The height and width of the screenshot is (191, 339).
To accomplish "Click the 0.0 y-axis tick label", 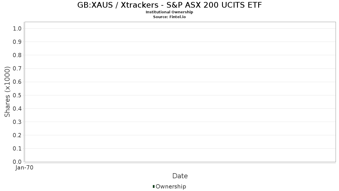I will click(17, 162).
